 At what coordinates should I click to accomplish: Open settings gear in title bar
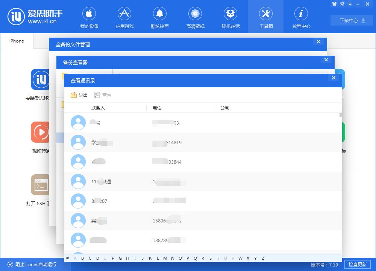[x=342, y=4]
